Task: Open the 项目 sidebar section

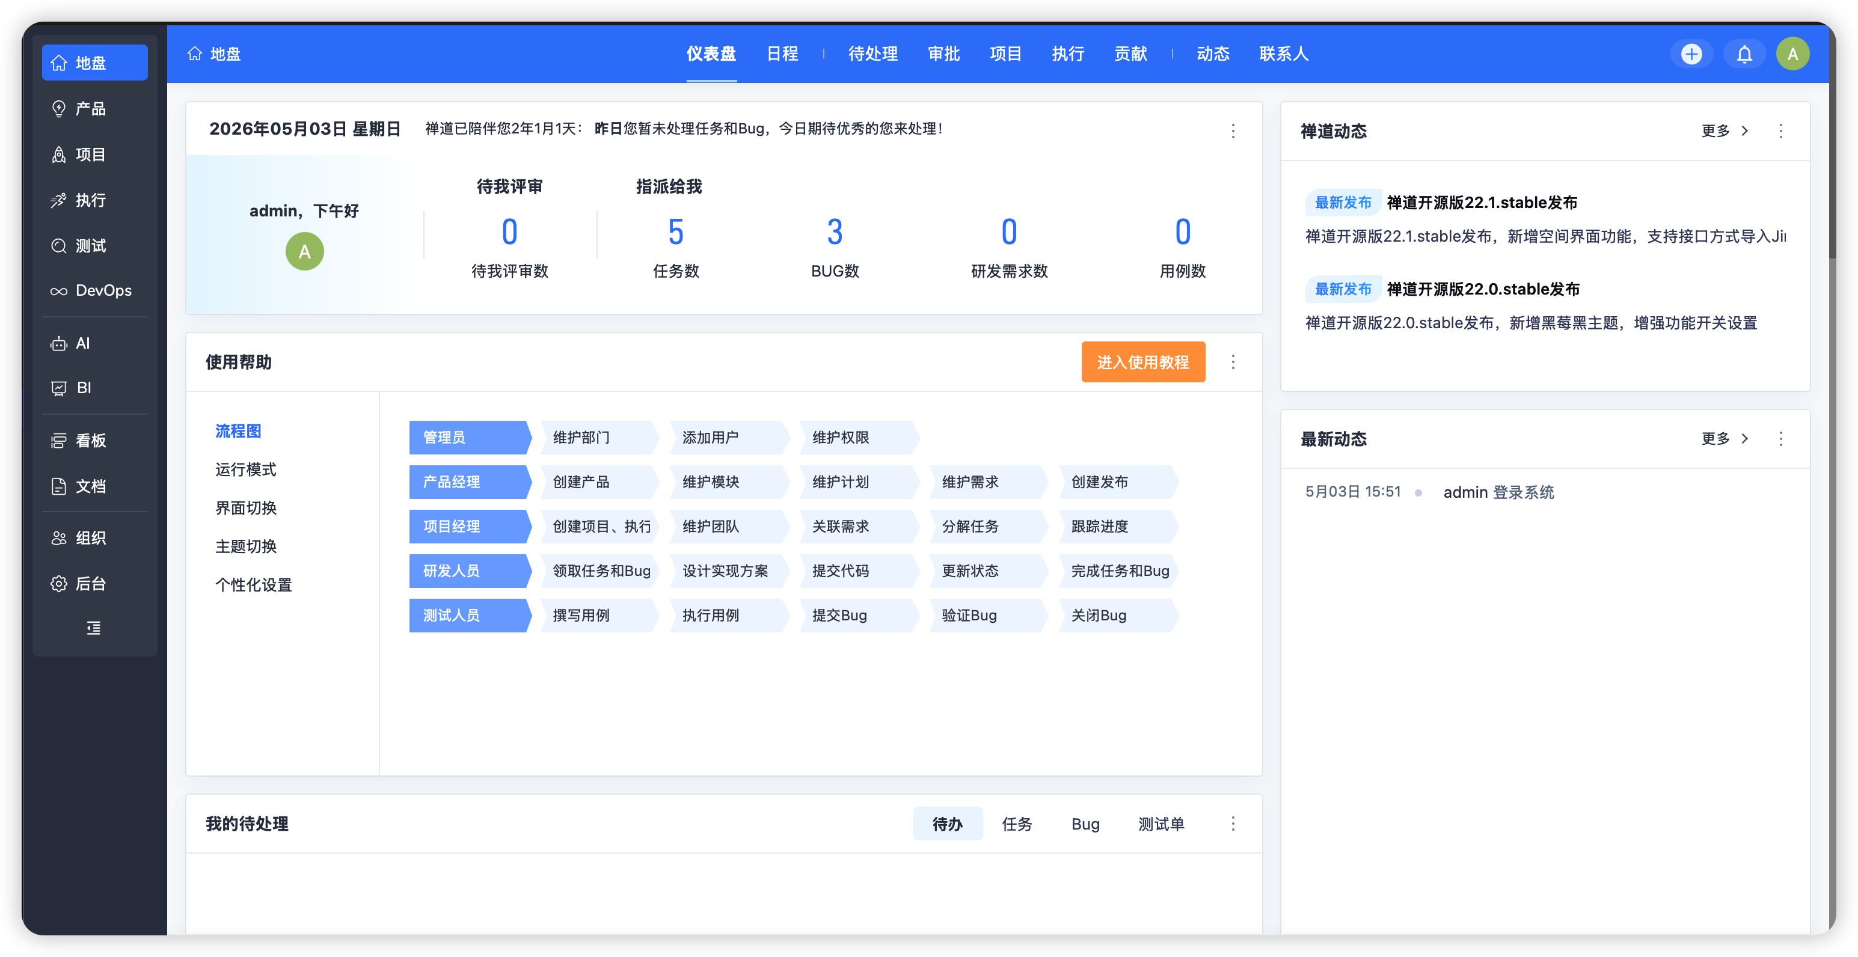Action: point(94,154)
